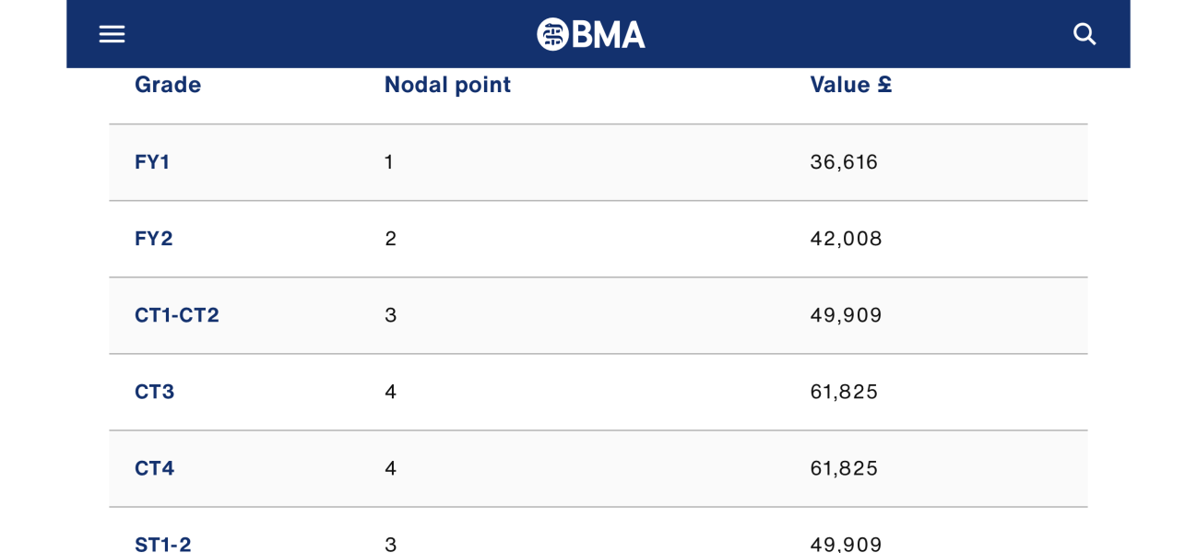Click nodal point 1 in FY1 row
The height and width of the screenshot is (553, 1197).
coord(389,162)
